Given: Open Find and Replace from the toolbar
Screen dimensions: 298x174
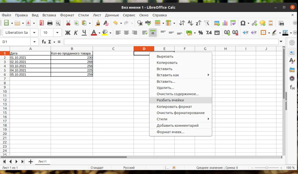Looking at the screenshot, I should click(139, 22).
